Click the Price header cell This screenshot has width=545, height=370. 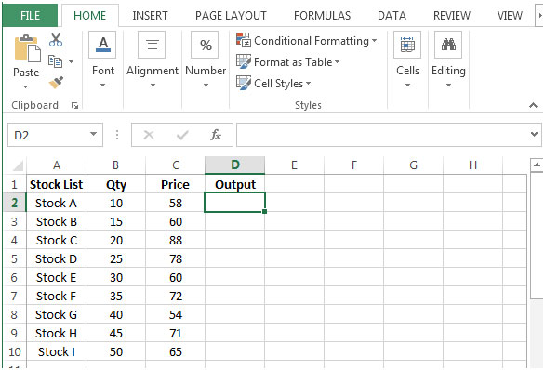point(175,184)
